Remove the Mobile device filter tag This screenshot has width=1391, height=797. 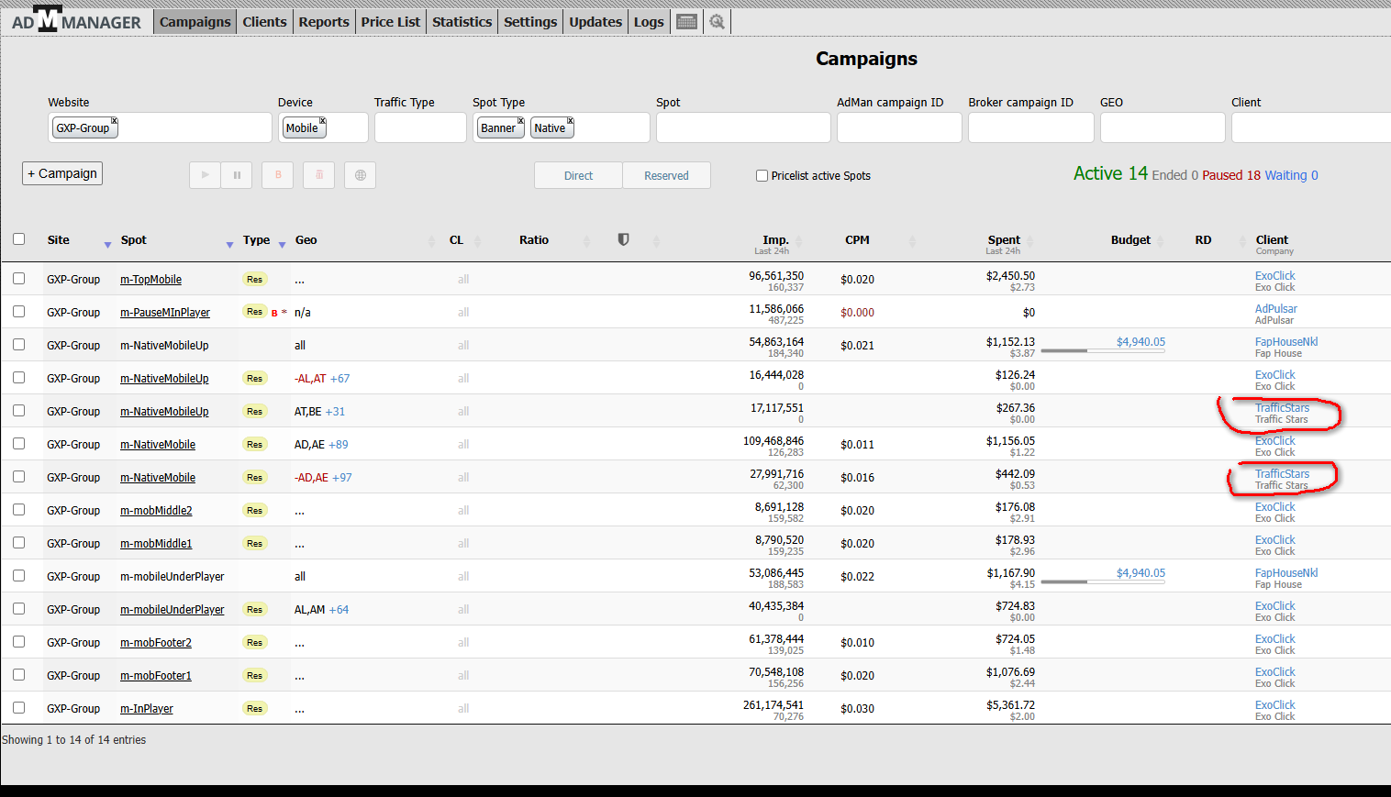pyautogui.click(x=323, y=121)
